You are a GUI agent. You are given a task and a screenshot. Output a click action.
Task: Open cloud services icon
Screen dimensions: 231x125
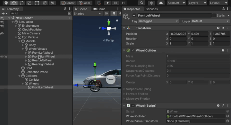click(161, 3)
